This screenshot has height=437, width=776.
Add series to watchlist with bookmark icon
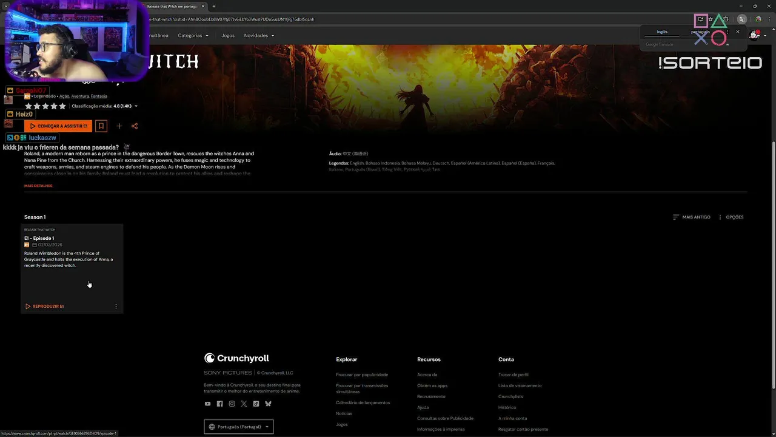pyautogui.click(x=101, y=126)
